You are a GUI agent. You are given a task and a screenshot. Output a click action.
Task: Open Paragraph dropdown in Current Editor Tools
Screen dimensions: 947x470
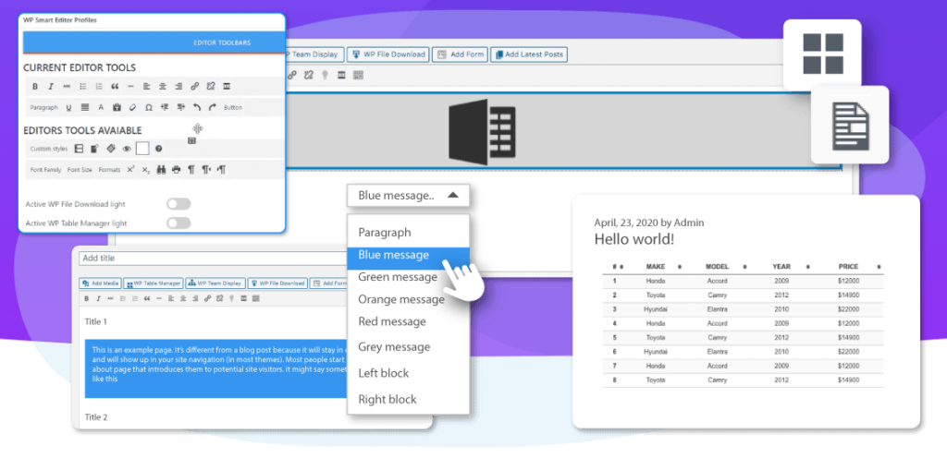pos(43,107)
